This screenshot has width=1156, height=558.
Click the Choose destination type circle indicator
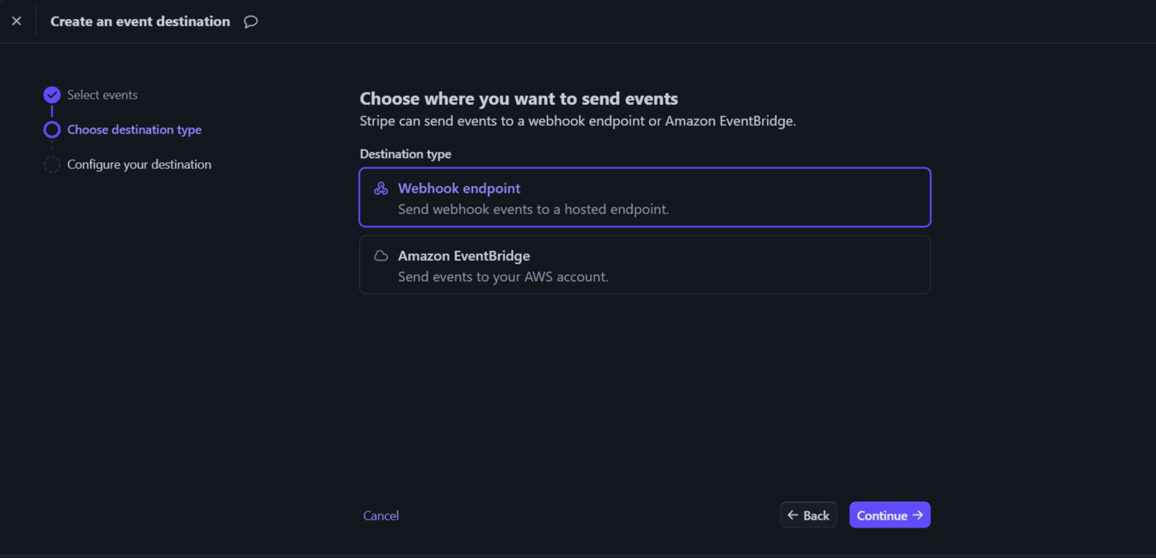[52, 129]
